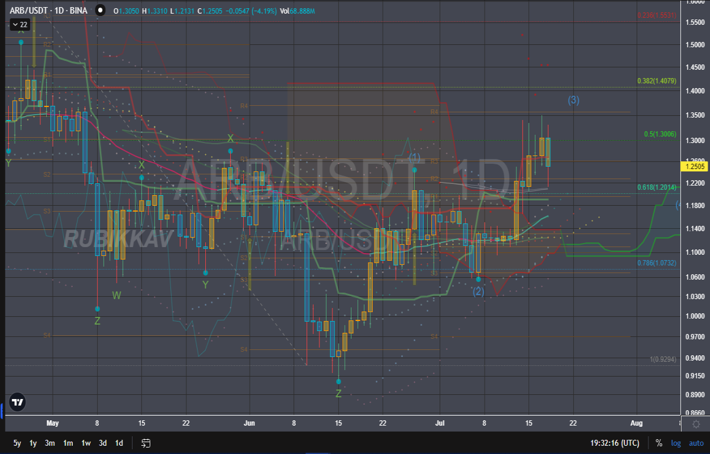Image resolution: width=710 pixels, height=454 pixels.
Task: Click 1.5000 on the price axis
Action: (695, 45)
